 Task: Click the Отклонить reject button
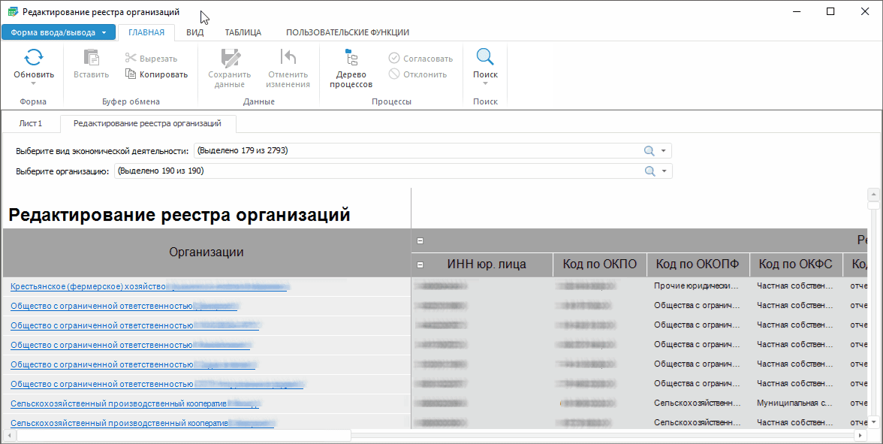[x=417, y=74]
